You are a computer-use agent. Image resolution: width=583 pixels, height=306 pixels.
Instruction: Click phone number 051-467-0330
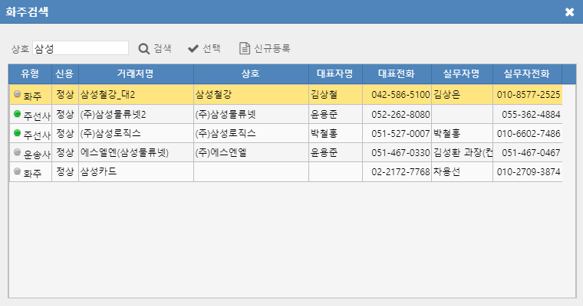click(400, 152)
